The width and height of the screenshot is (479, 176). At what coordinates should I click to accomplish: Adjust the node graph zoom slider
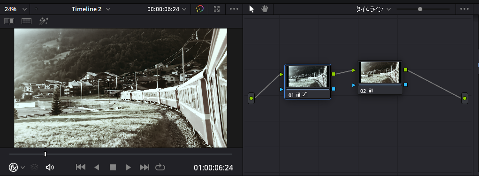420,9
